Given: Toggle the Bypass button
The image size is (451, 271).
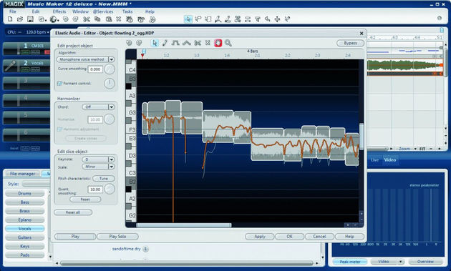Looking at the screenshot, I should (350, 43).
